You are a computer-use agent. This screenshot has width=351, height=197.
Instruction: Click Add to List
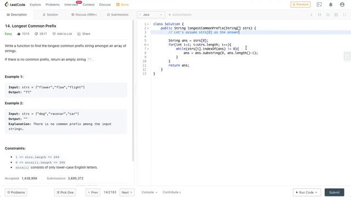point(62,34)
